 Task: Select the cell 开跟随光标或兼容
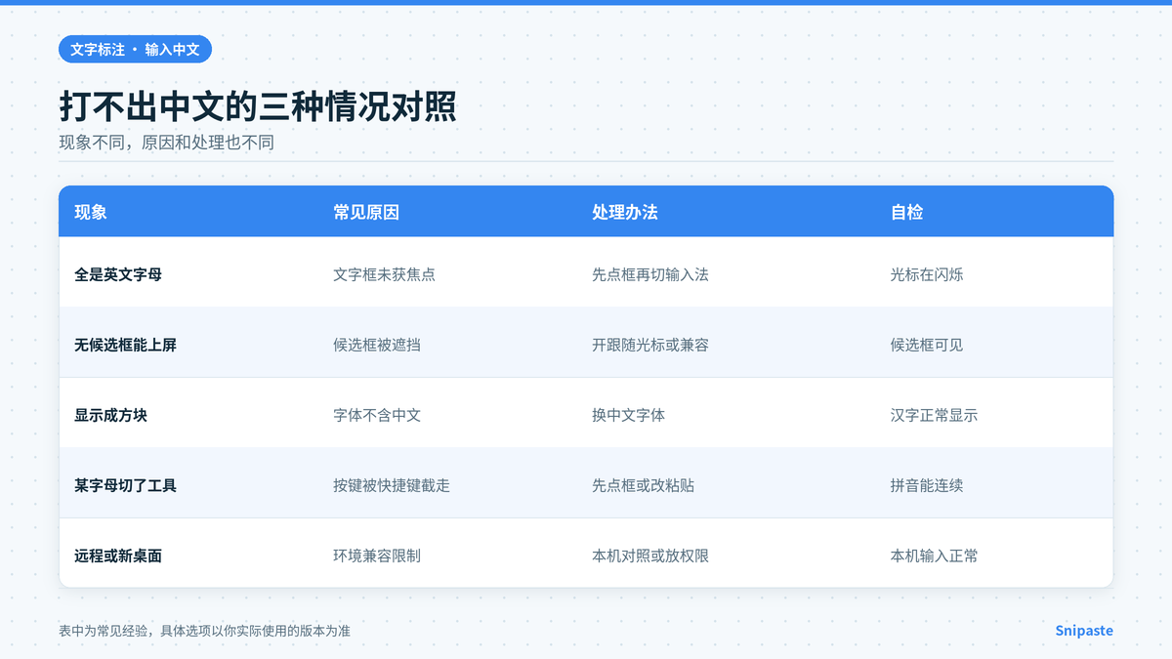(650, 345)
